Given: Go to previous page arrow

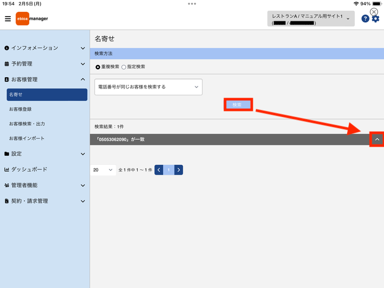Looking at the screenshot, I should coord(159,170).
